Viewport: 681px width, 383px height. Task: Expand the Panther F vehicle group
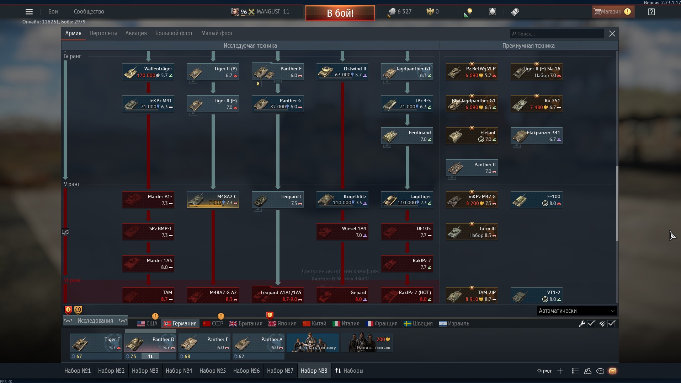point(278,81)
